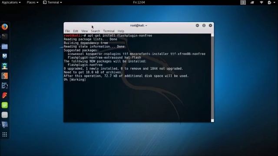Click the 'Suggested packages:' line

[81, 50]
